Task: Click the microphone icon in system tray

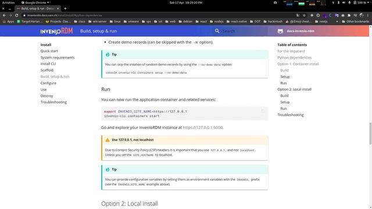Action: pyautogui.click(x=349, y=2)
